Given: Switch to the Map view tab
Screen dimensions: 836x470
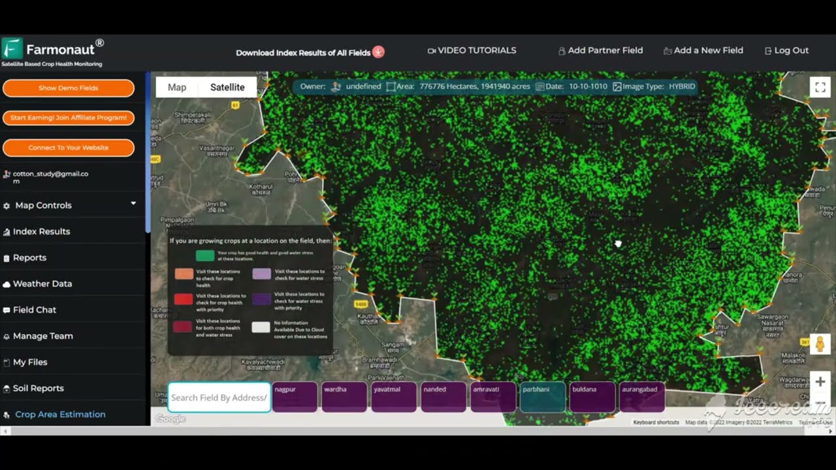Looking at the screenshot, I should point(176,87).
